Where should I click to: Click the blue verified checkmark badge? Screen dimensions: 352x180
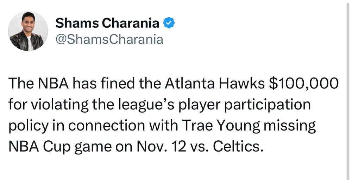[169, 24]
